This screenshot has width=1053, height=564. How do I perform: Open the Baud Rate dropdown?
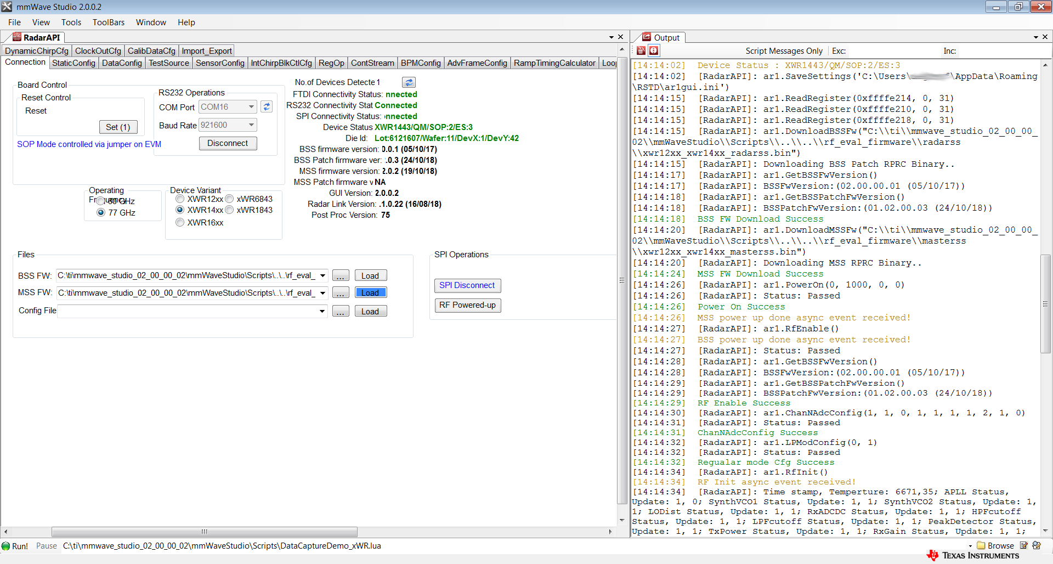pyautogui.click(x=251, y=125)
